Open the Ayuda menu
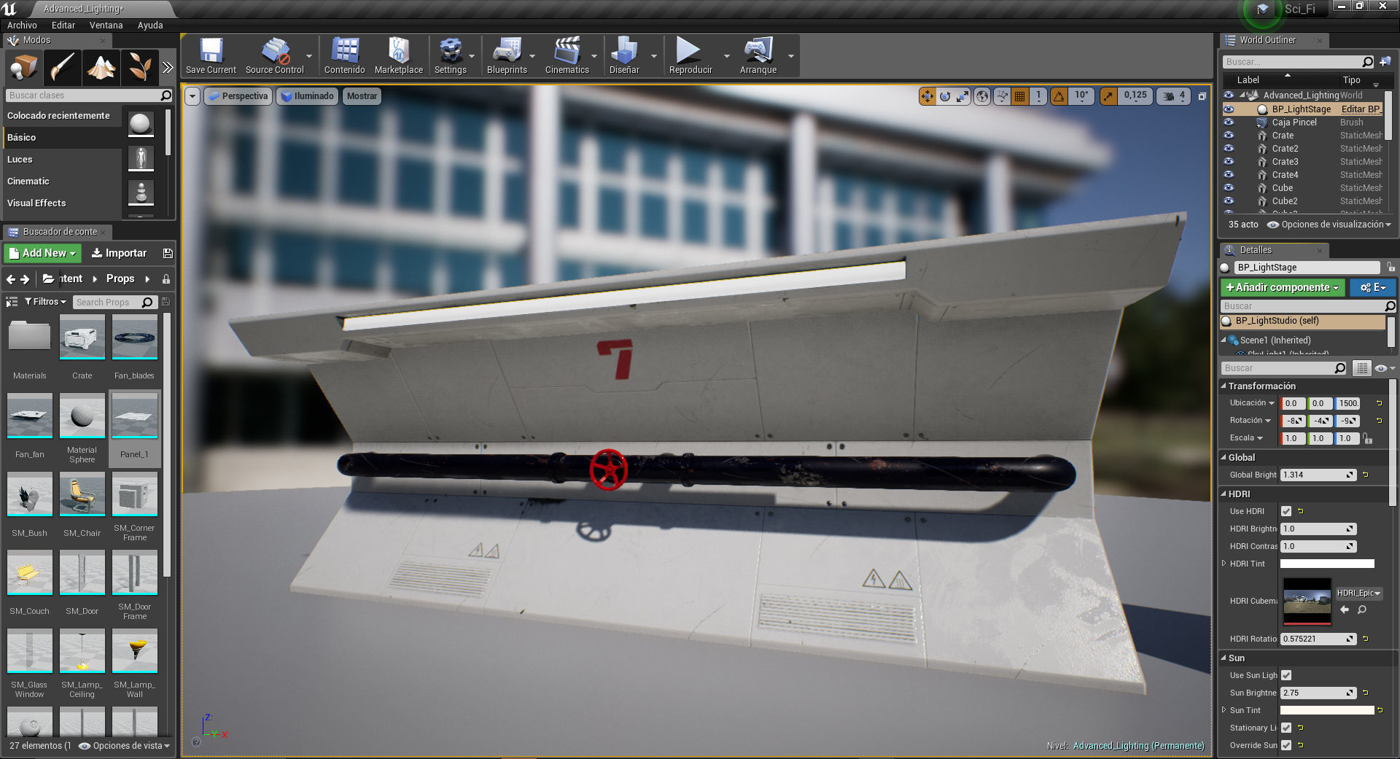This screenshot has width=1400, height=759. point(150,26)
